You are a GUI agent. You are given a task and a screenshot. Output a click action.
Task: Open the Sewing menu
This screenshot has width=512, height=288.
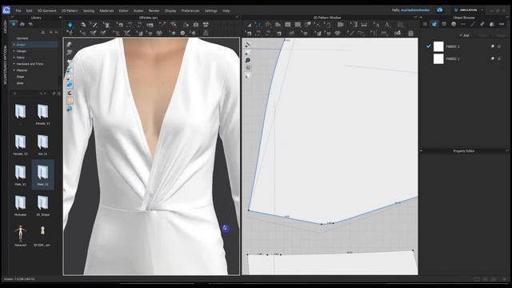pyautogui.click(x=89, y=10)
